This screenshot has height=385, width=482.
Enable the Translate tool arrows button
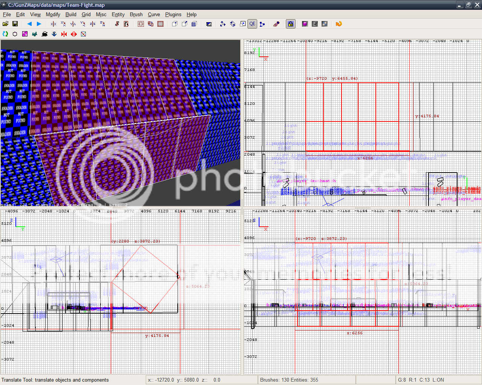(223, 24)
